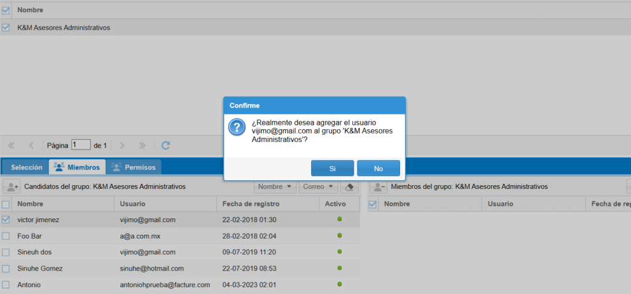Decline the confirmation with No
The width and height of the screenshot is (631, 294).
tap(378, 169)
